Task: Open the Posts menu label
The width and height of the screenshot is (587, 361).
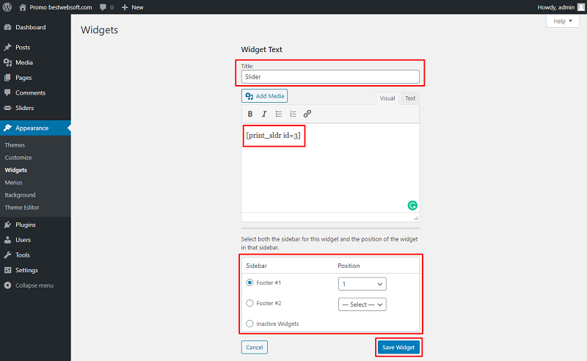Action: click(x=23, y=47)
